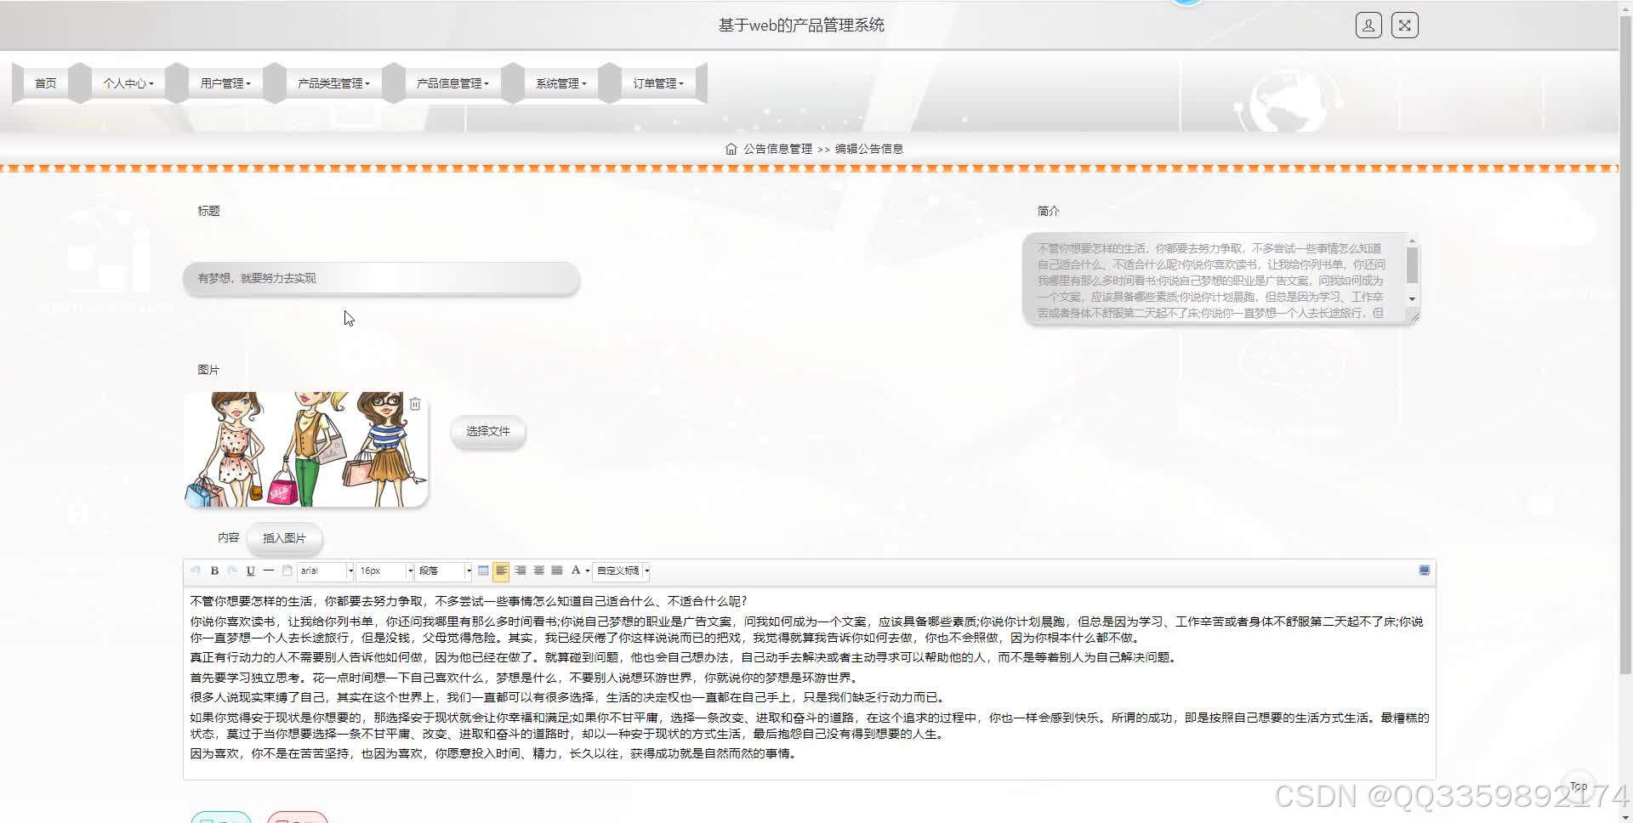
Task: Click the line starting 首先要学习独立思考
Action: (x=526, y=678)
